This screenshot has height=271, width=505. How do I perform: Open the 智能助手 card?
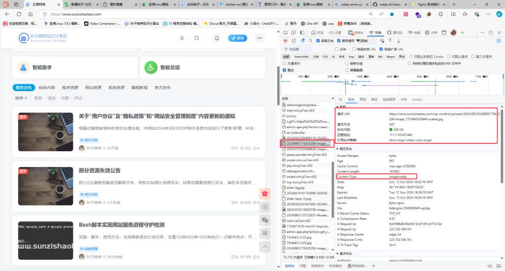point(75,68)
